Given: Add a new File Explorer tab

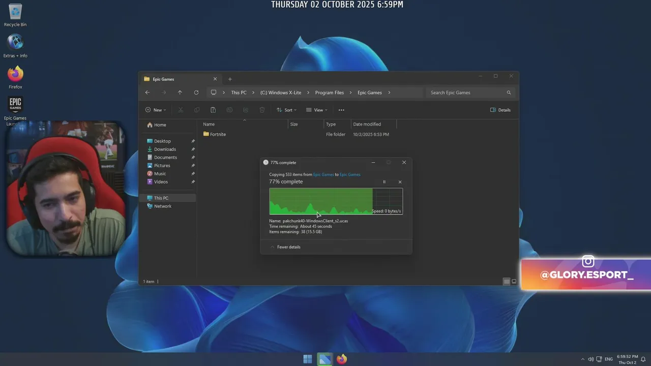Looking at the screenshot, I should pyautogui.click(x=230, y=79).
